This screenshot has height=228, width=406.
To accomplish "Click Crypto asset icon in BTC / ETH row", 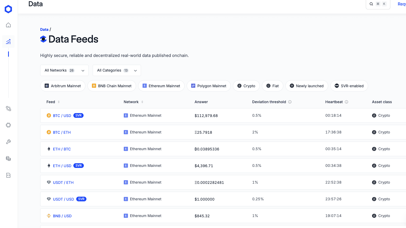I will coord(374,132).
